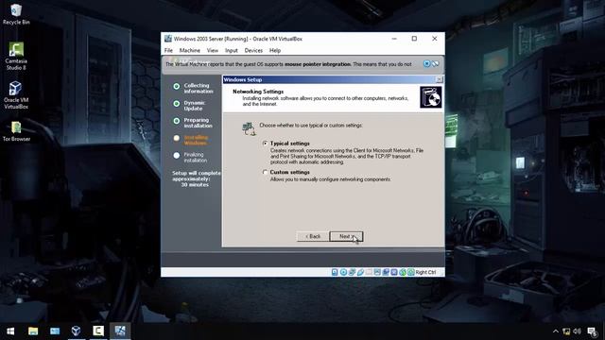Image resolution: width=605 pixels, height=340 pixels.
Task: Click the hard disk activity indicator in VirtualBox status bar
Action: (x=335, y=272)
